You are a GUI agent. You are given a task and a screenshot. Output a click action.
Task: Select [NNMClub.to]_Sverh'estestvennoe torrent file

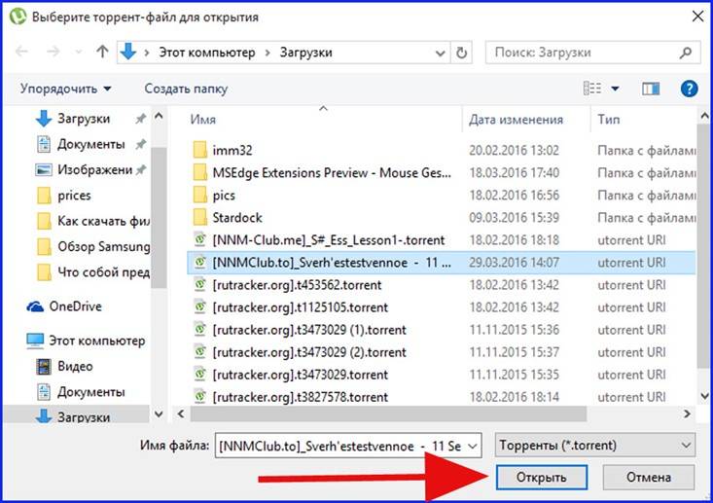click(441, 263)
